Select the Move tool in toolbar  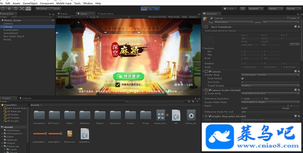(x=9, y=9)
